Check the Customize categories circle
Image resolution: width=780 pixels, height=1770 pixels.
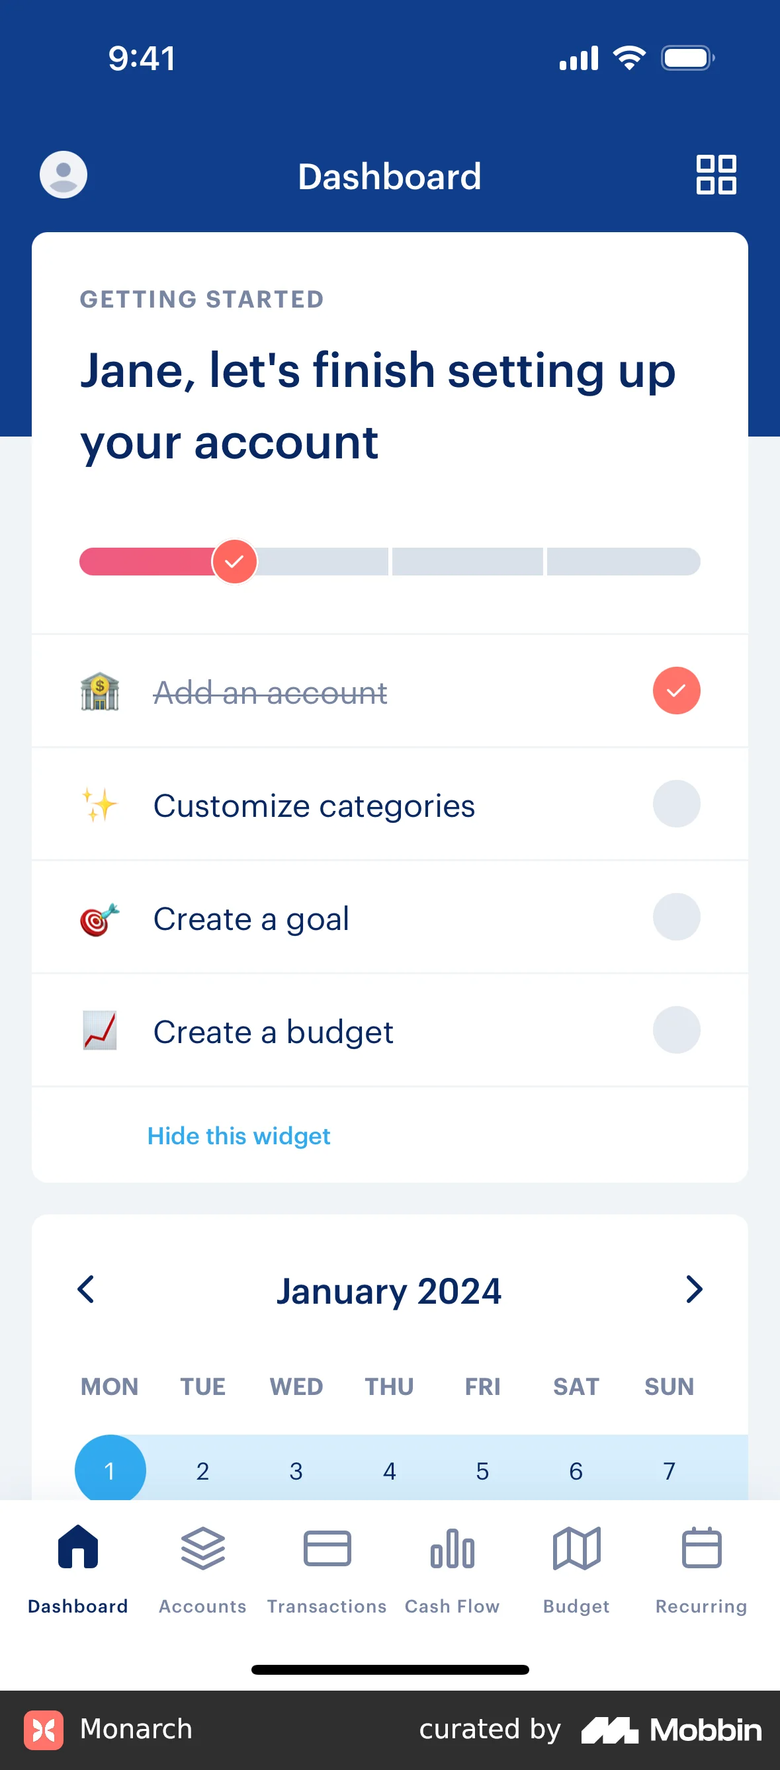point(676,804)
